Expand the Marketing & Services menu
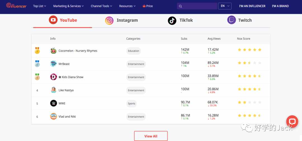302x141 pixels. (69, 6)
